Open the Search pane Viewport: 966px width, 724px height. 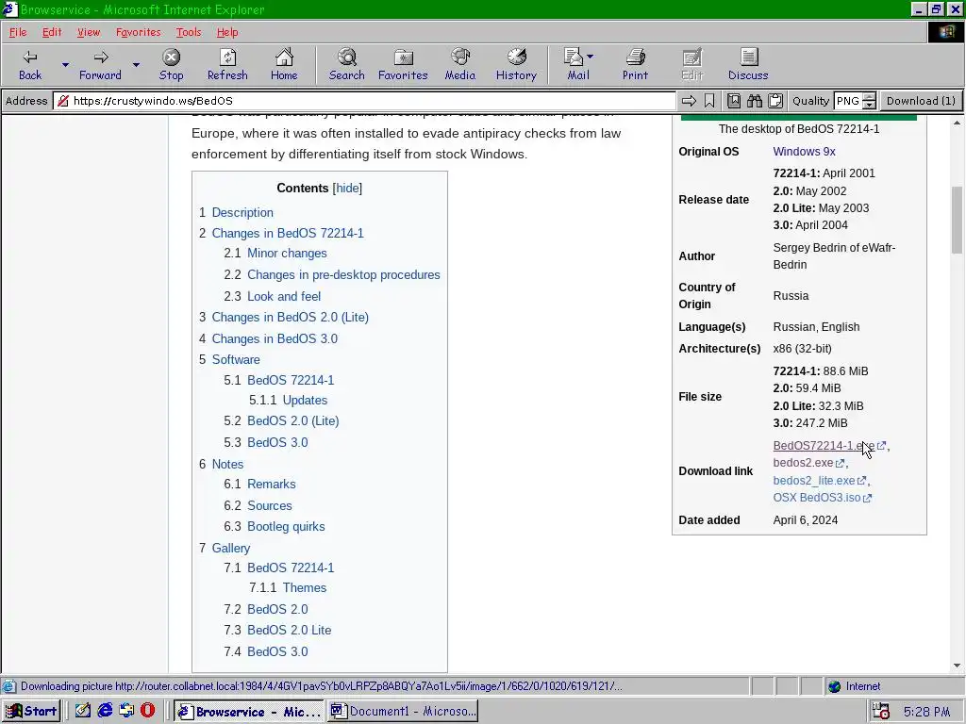[x=347, y=65]
